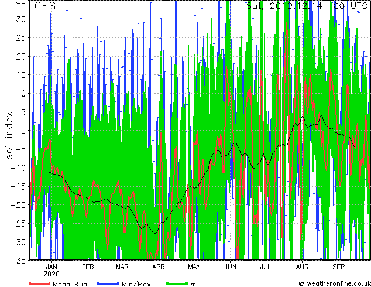Click the weatheronline.co.uk copyright text
The height and width of the screenshot is (287, 371).
click(x=335, y=283)
